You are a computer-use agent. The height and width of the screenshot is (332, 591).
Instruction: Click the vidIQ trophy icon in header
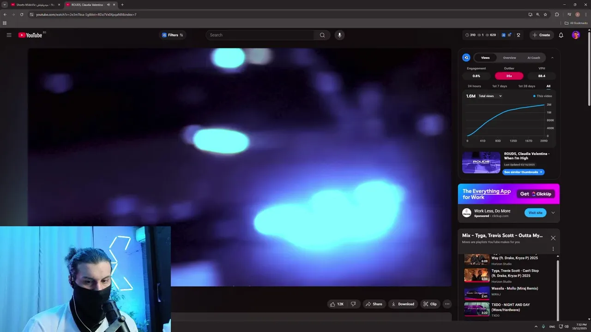tap(519, 35)
